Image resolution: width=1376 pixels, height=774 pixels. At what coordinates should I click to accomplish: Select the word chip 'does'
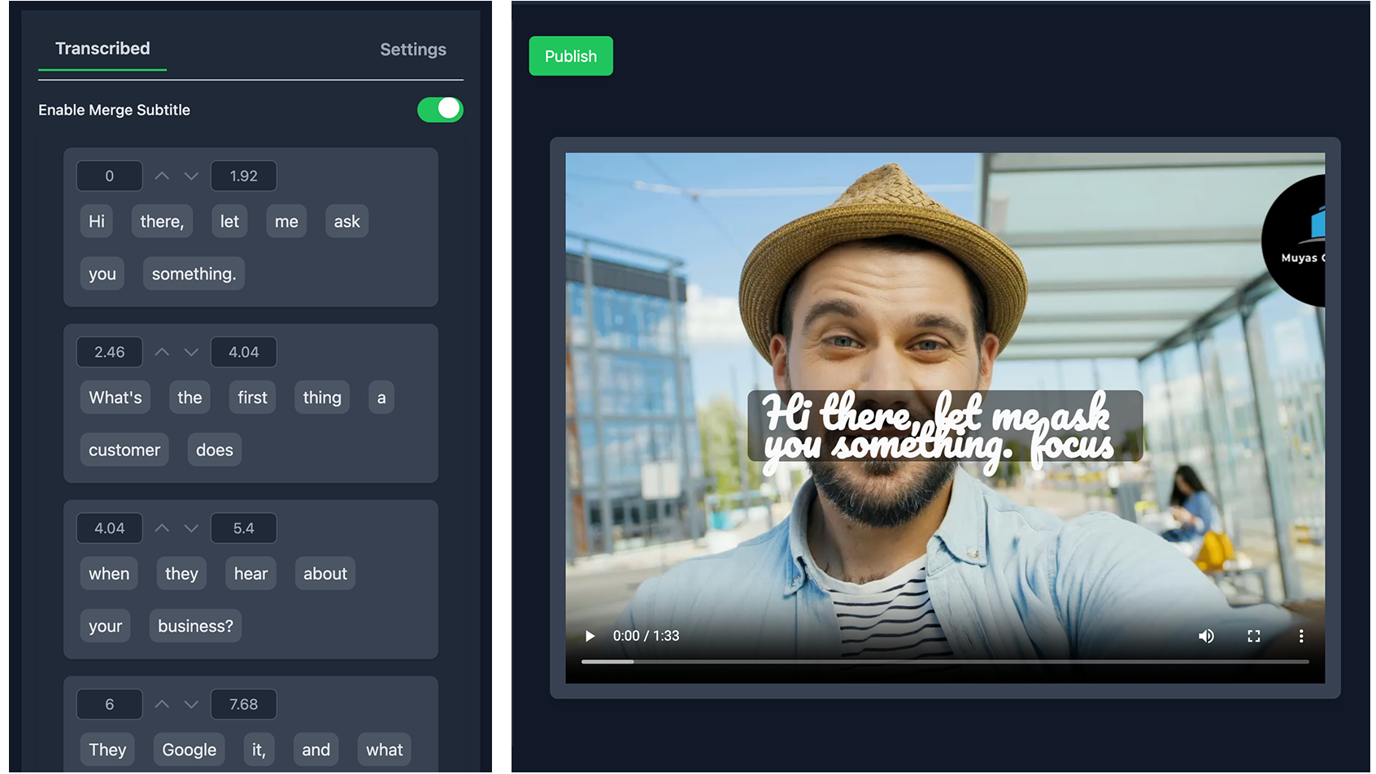(215, 450)
